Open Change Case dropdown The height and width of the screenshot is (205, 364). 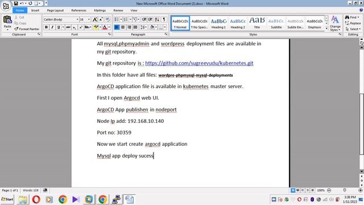(x=88, y=27)
